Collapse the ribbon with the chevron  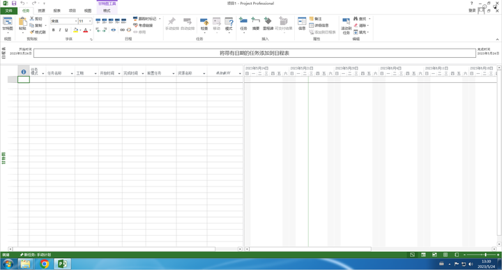pyautogui.click(x=497, y=39)
